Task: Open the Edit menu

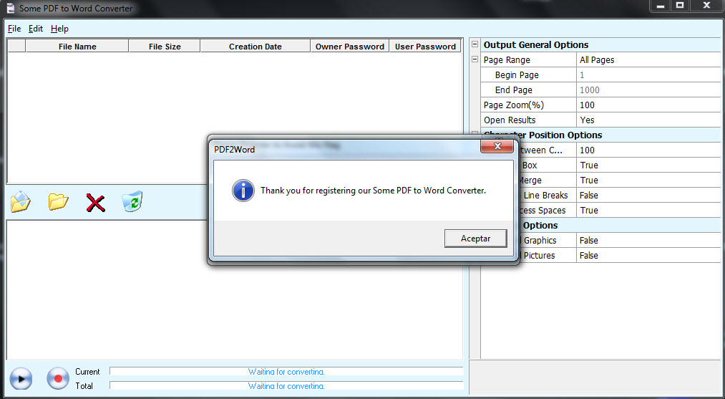Action: tap(36, 29)
